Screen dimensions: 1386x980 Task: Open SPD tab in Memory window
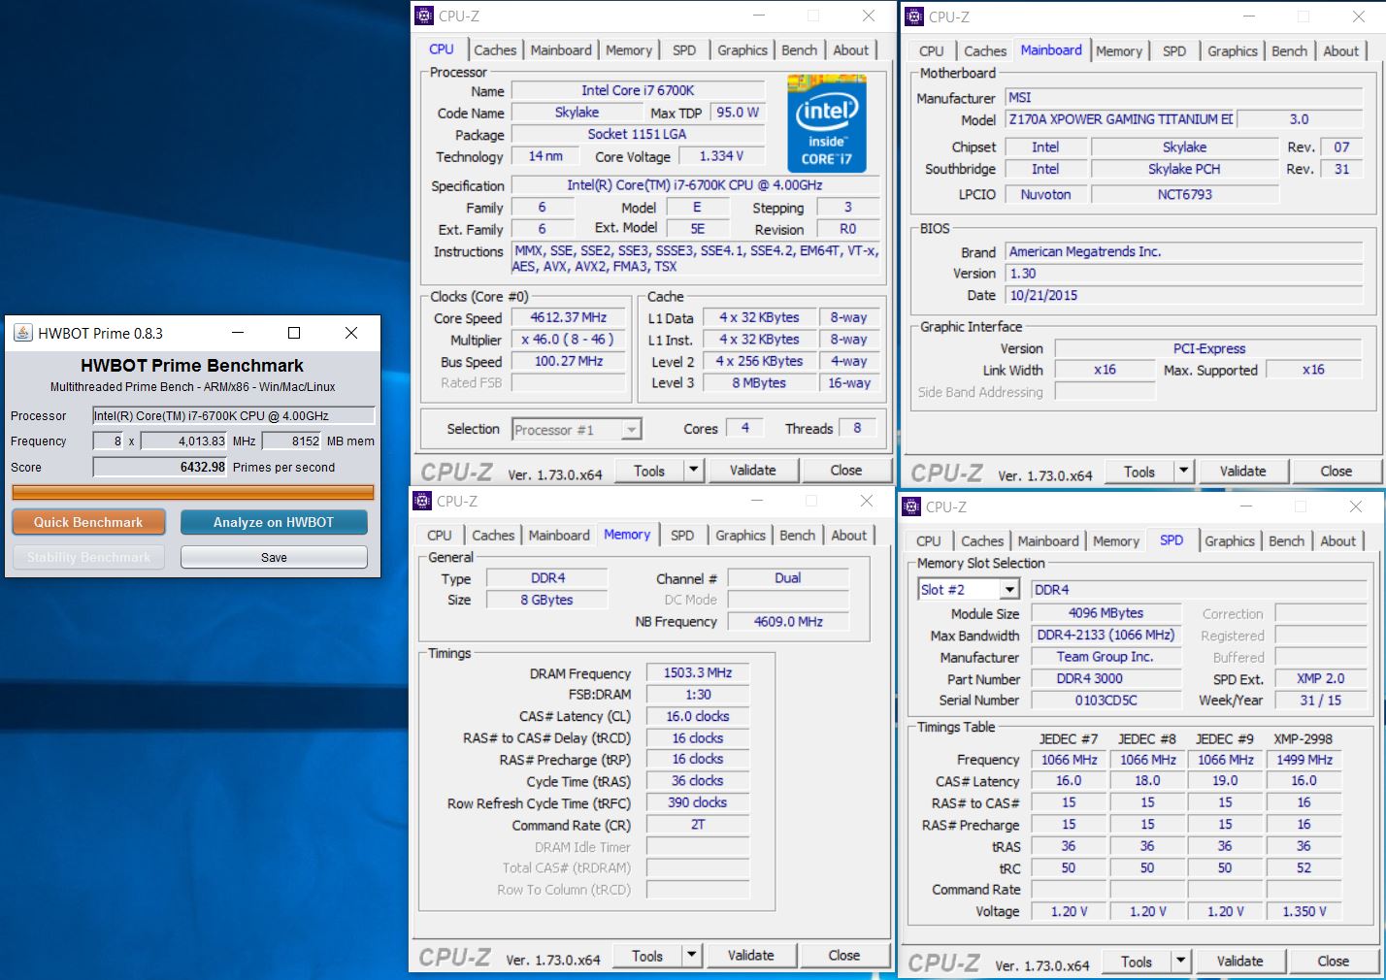pyautogui.click(x=682, y=536)
